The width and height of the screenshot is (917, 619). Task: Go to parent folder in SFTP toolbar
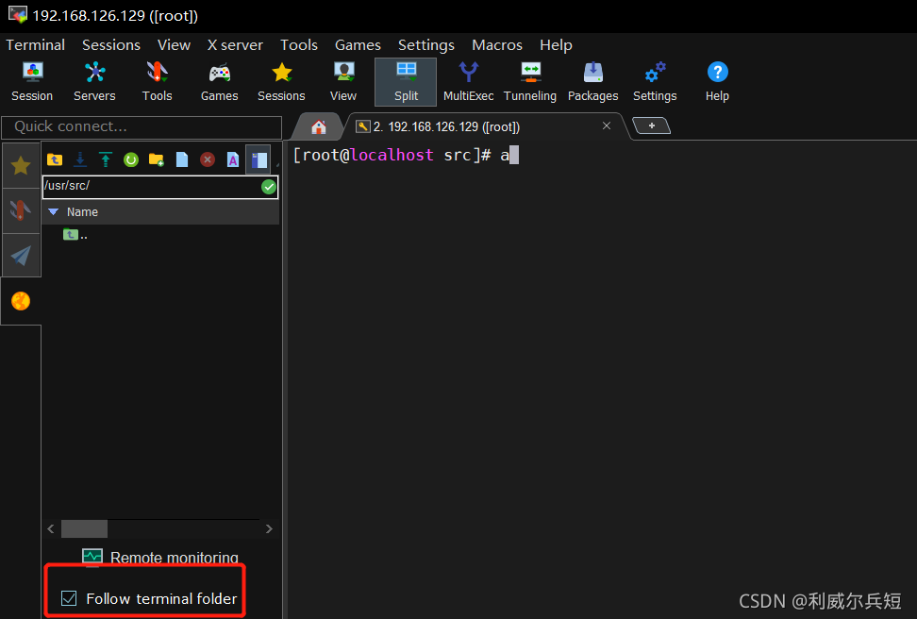55,159
